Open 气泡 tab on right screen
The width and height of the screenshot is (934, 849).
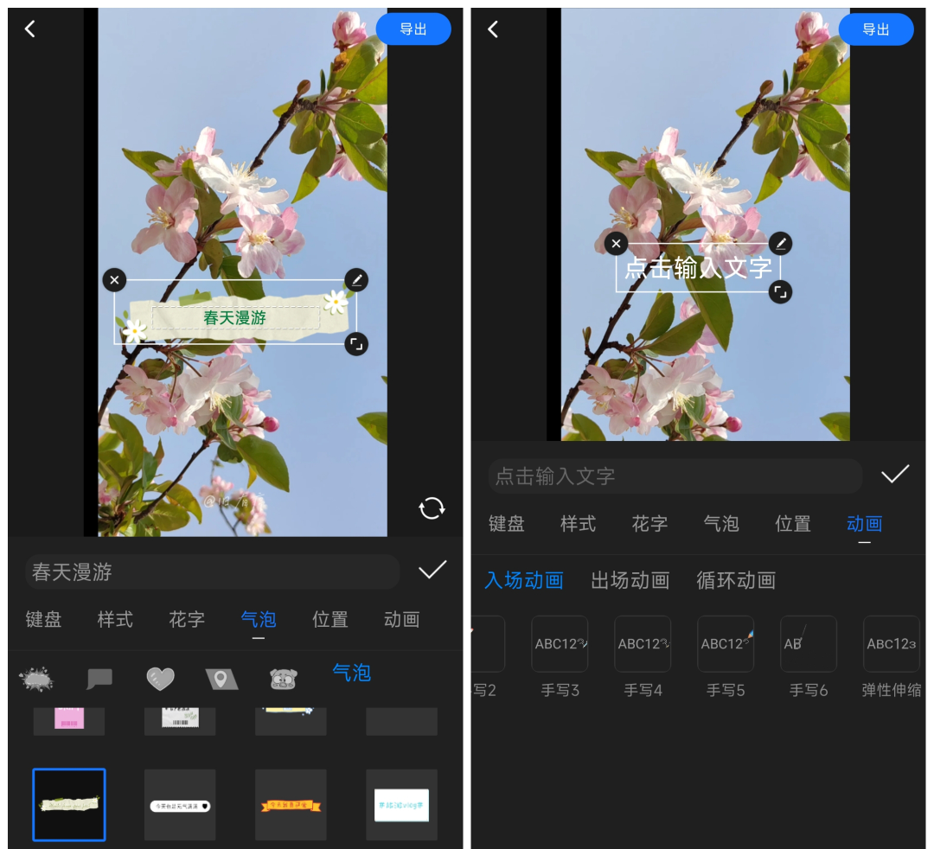(x=720, y=523)
